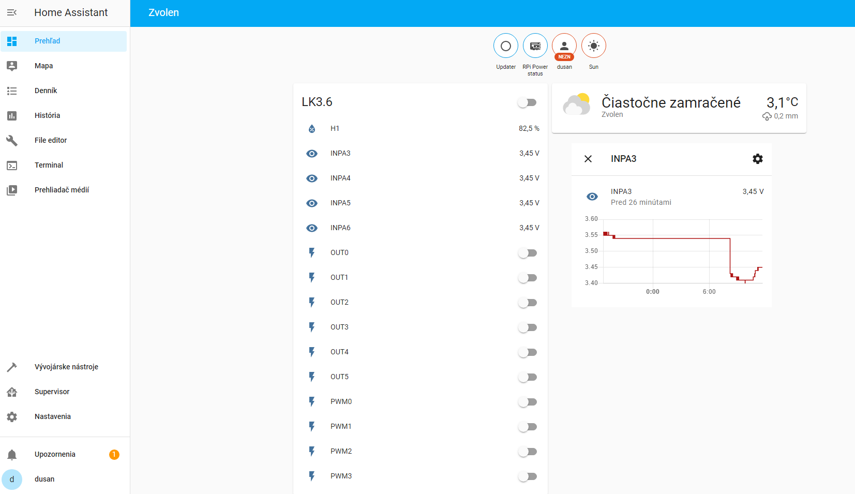Go to História in the sidebar
855x494 pixels.
pyautogui.click(x=47, y=115)
